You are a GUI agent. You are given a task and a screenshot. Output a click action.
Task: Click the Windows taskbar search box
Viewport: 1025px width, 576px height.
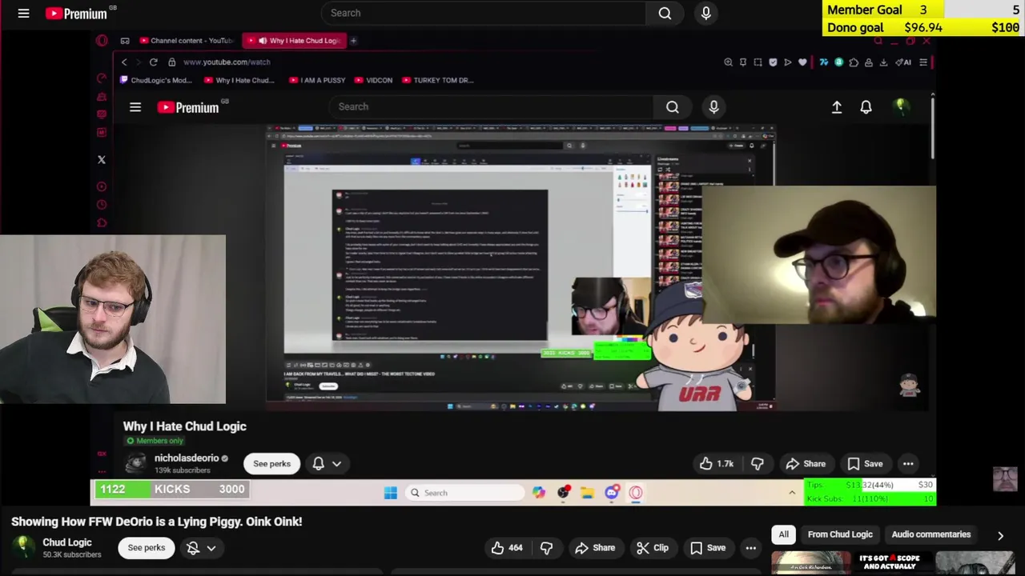[x=466, y=493]
